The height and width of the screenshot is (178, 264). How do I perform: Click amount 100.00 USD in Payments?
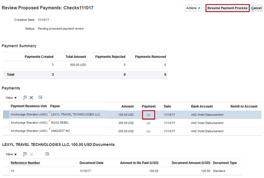(x=126, y=115)
